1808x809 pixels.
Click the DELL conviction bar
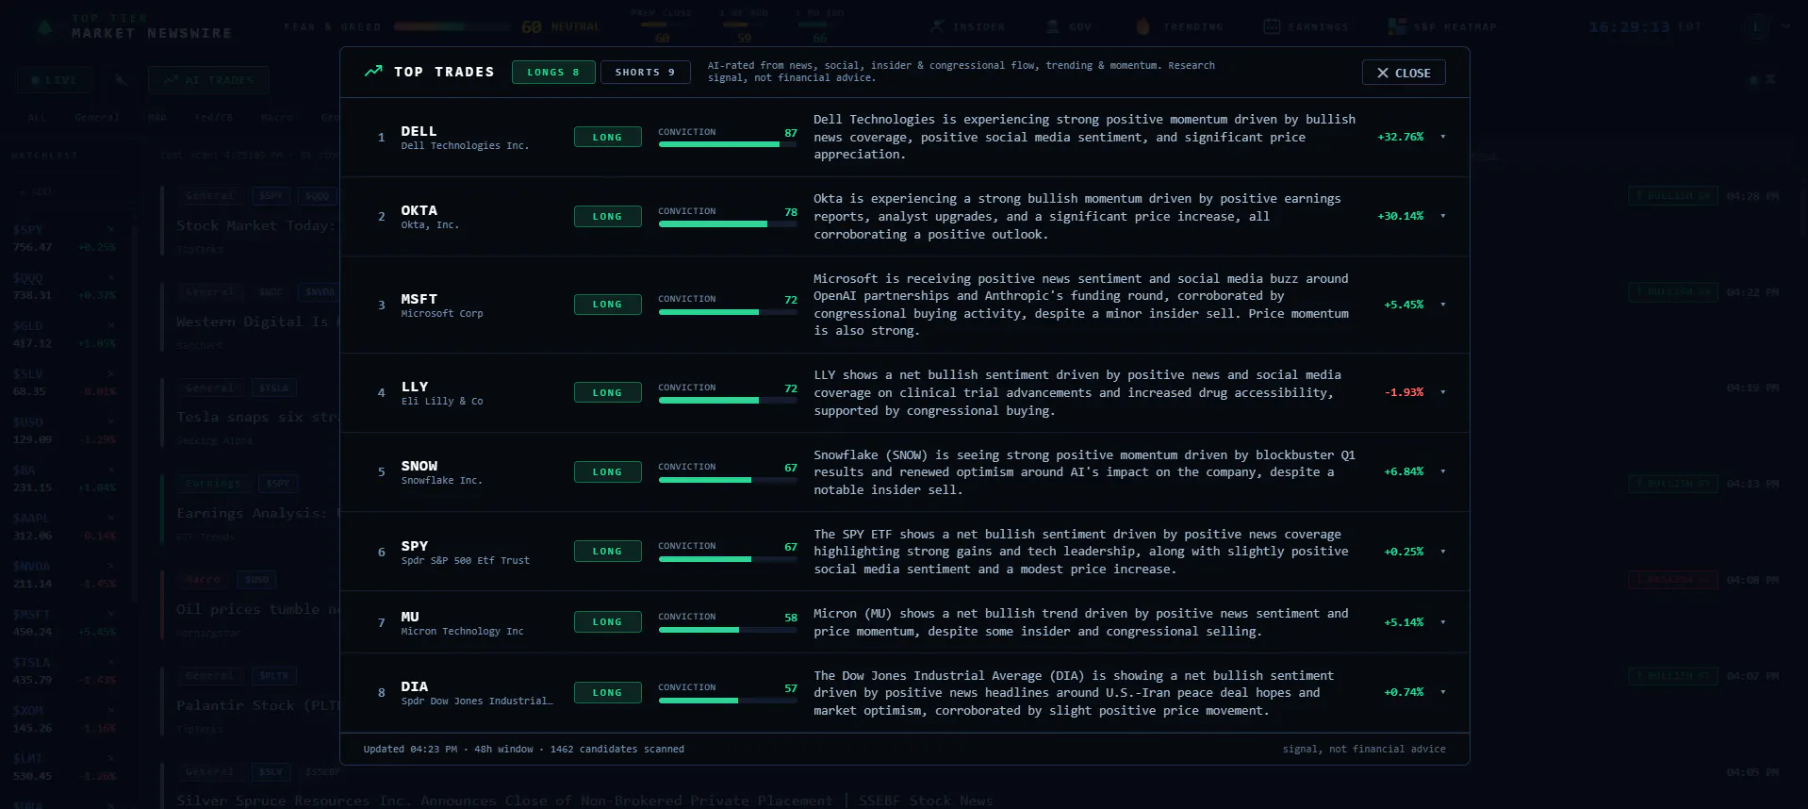point(728,144)
